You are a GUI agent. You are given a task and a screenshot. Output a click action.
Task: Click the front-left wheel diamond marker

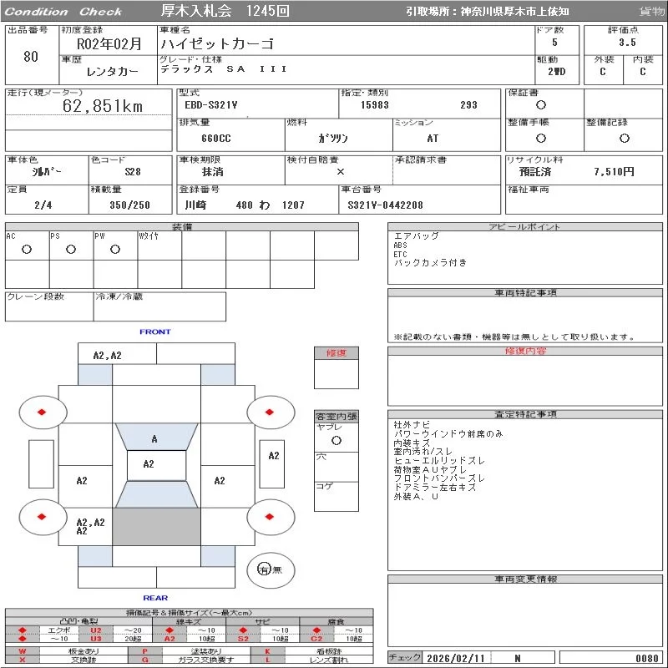[42, 412]
